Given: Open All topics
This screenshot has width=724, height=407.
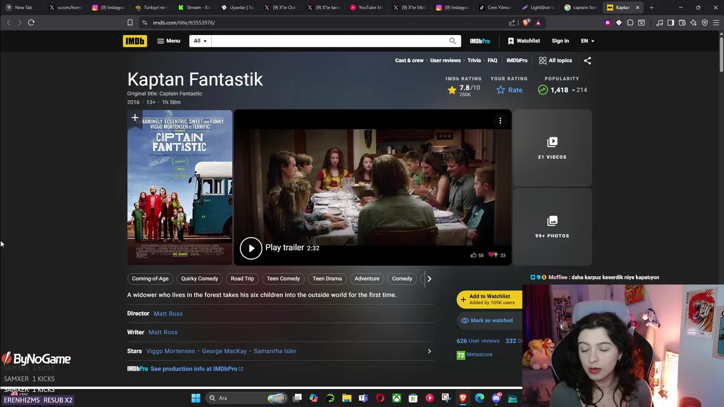Looking at the screenshot, I should 555,60.
